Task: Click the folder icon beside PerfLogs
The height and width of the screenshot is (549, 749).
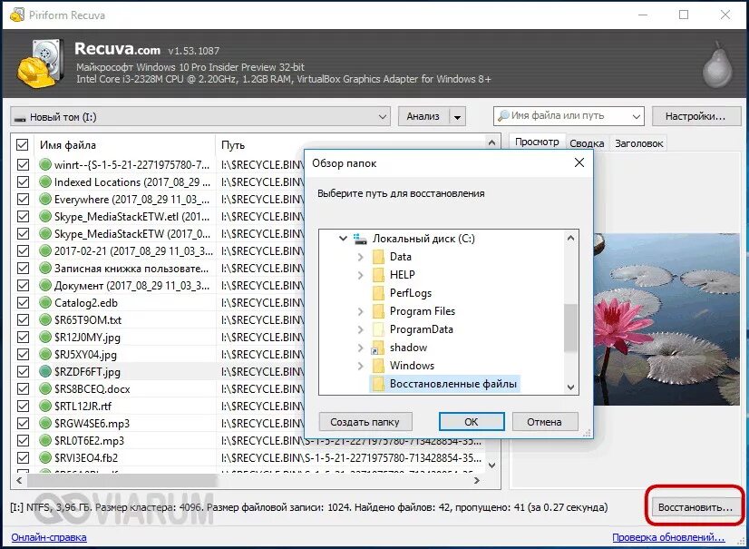Action: point(378,293)
